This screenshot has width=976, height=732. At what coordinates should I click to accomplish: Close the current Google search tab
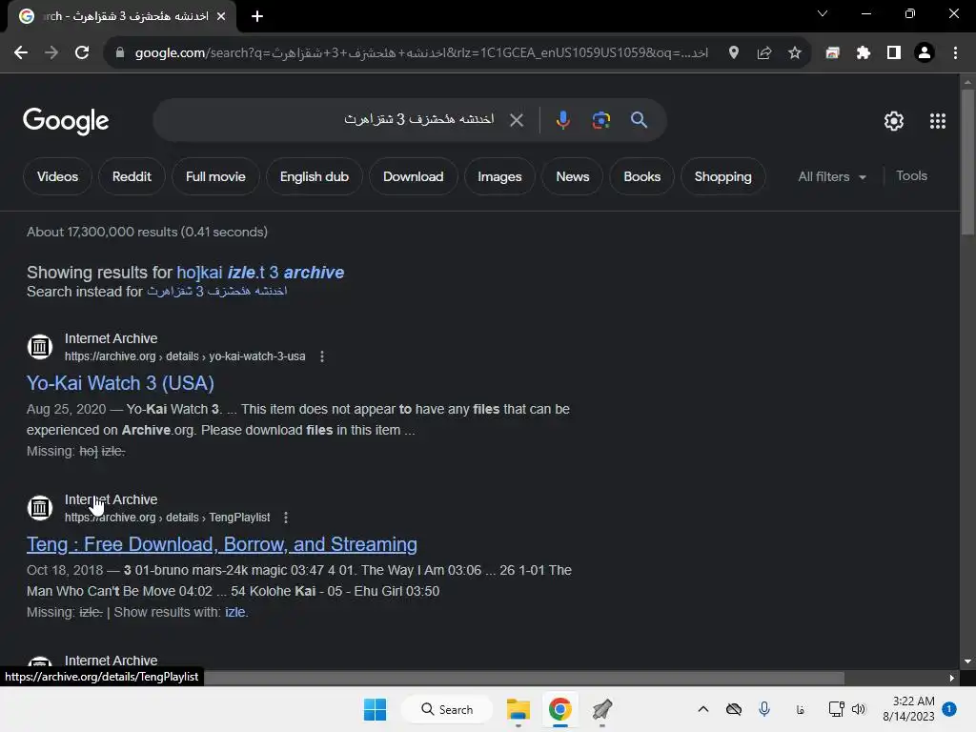point(221,16)
